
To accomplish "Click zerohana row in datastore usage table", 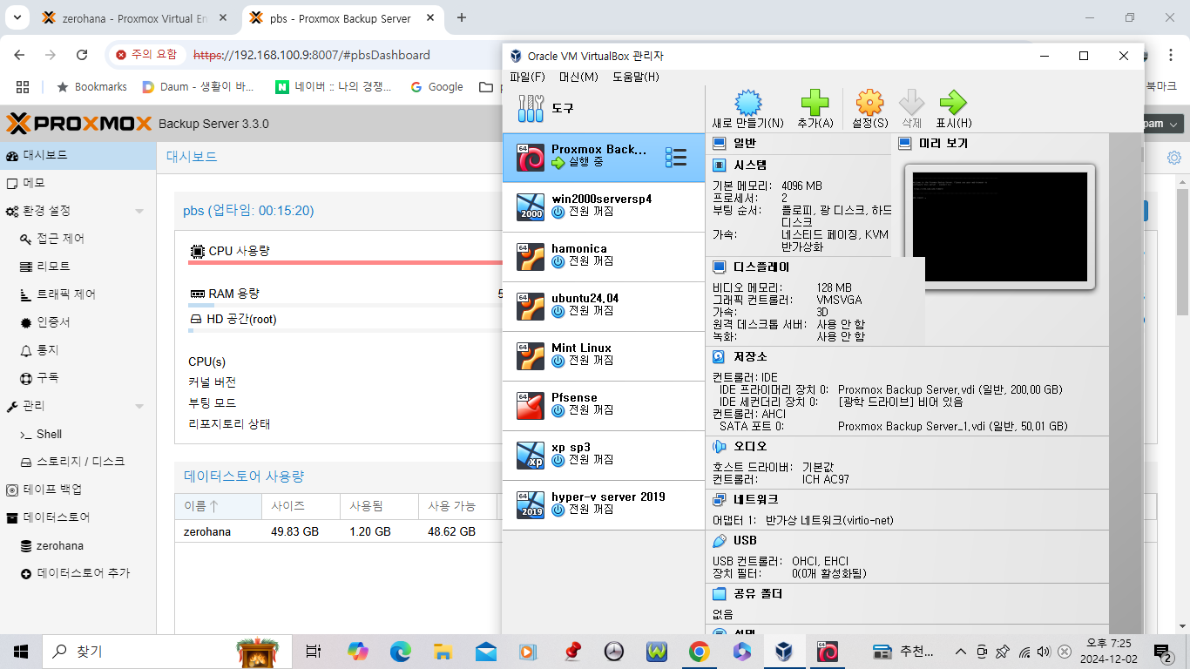I will pyautogui.click(x=338, y=531).
